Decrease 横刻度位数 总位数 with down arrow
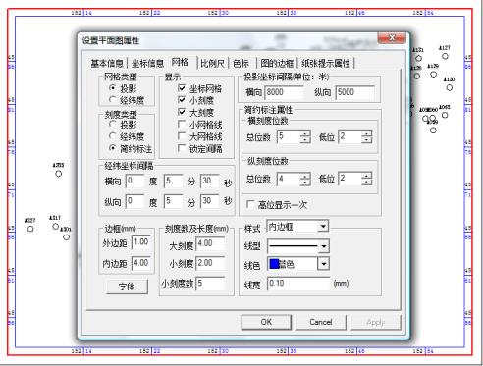 tap(305, 139)
